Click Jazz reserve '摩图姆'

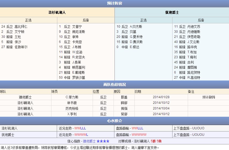192,67
